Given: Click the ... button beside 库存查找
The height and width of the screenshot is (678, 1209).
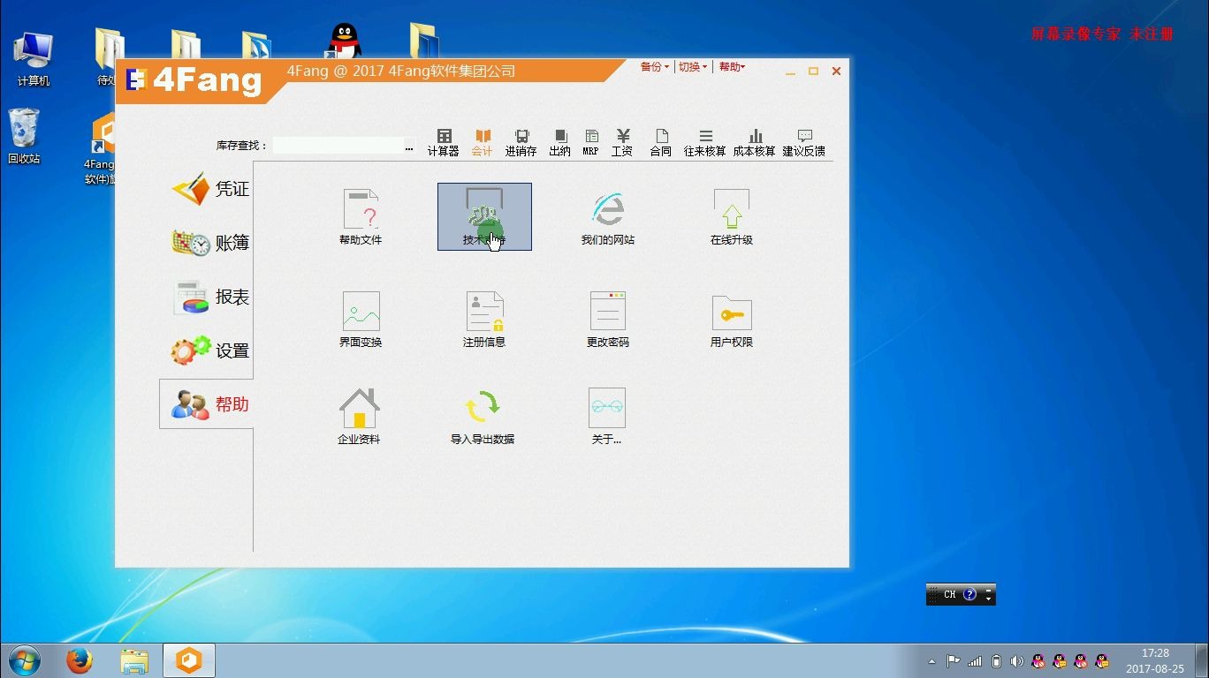Looking at the screenshot, I should 409,147.
